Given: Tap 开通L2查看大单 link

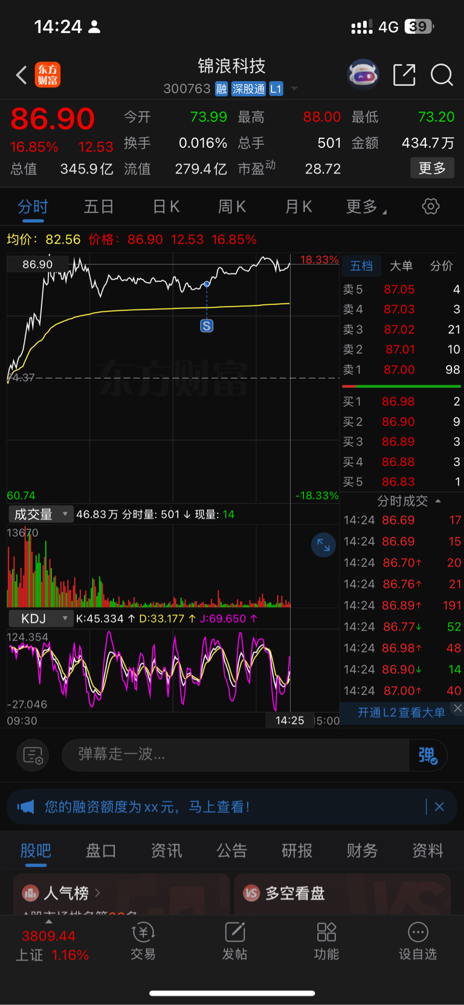Looking at the screenshot, I should (401, 713).
